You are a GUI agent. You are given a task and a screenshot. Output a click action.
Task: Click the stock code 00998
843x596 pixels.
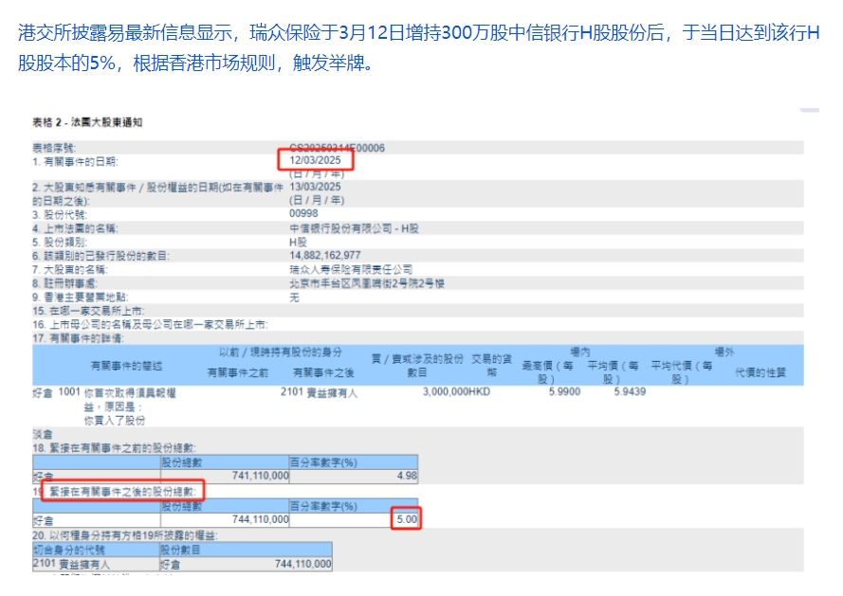tap(303, 214)
